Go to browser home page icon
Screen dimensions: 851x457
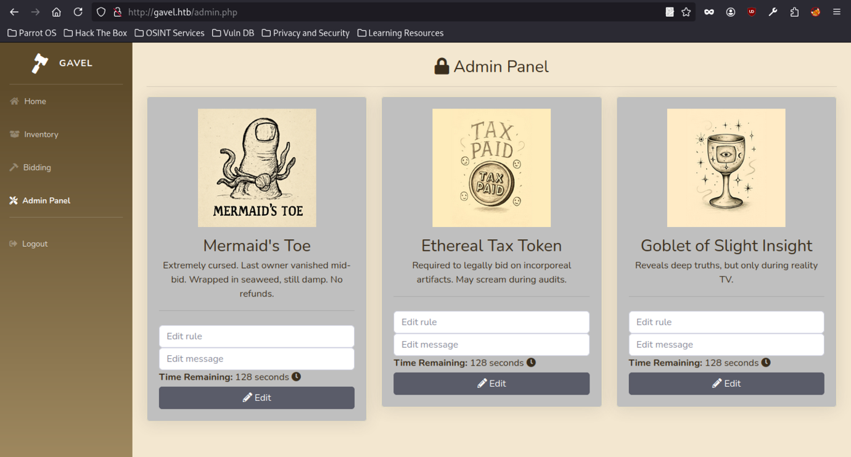[x=56, y=12]
